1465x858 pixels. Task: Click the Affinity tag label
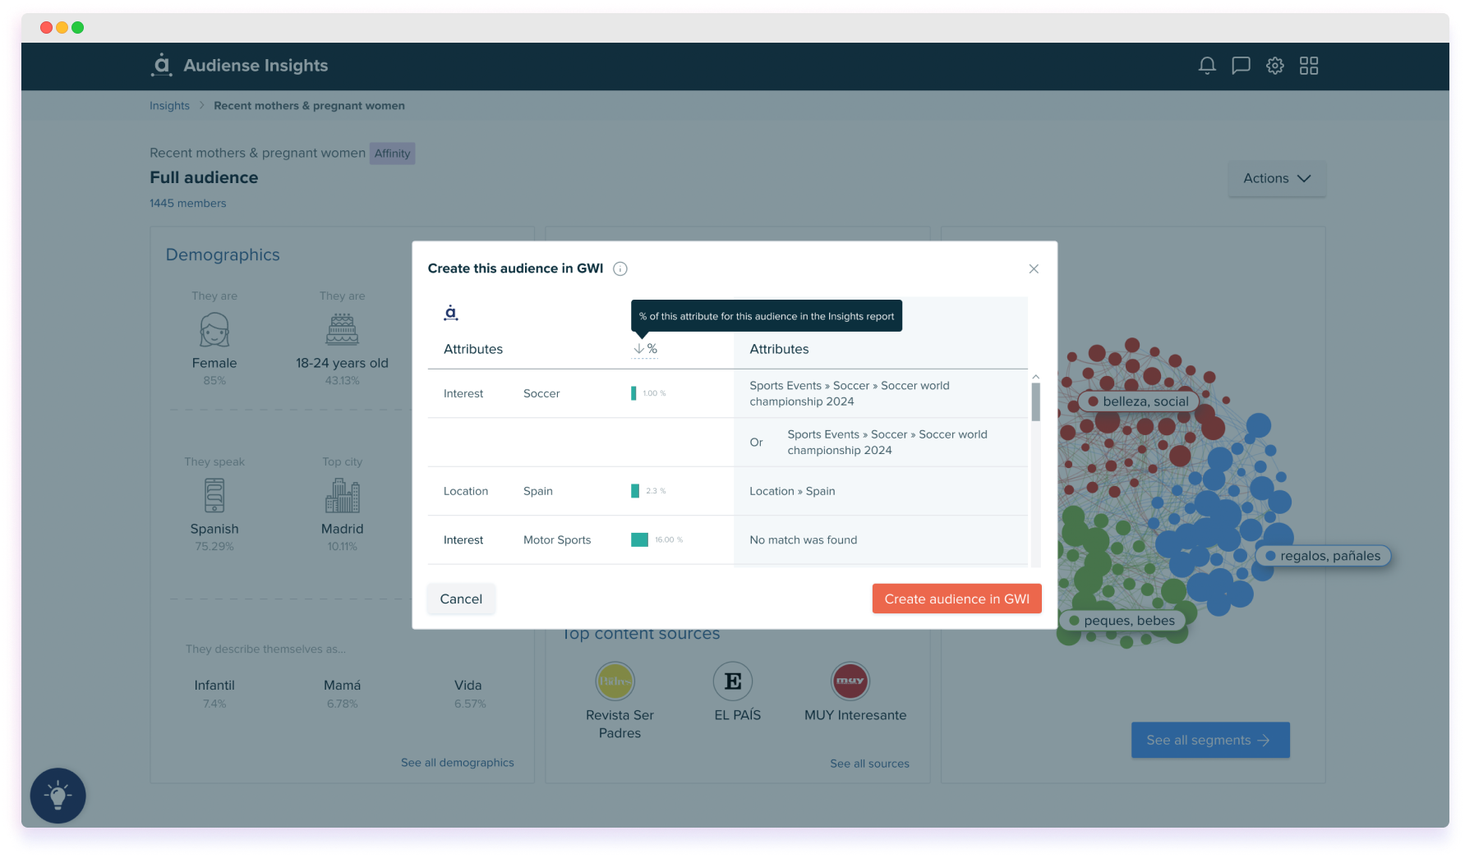[392, 154]
